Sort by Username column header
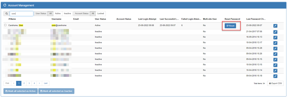The height and width of the screenshot is (98, 287). tap(56, 19)
